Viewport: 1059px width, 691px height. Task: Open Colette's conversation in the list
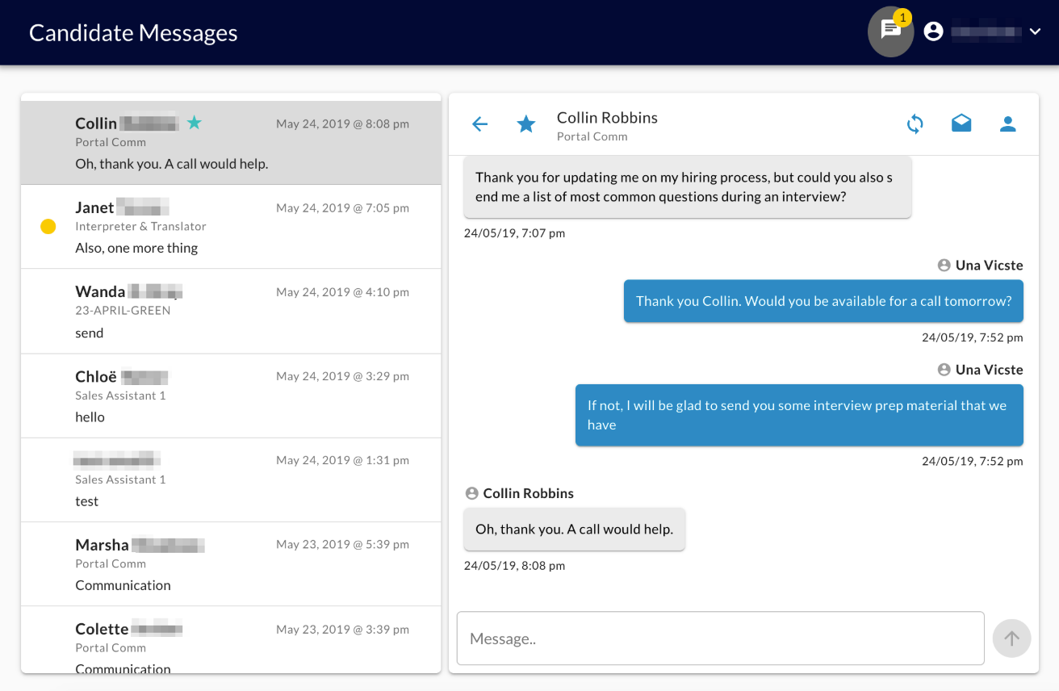click(231, 639)
